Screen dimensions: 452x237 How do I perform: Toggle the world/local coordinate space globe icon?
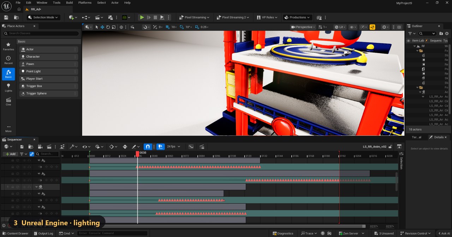click(121, 27)
